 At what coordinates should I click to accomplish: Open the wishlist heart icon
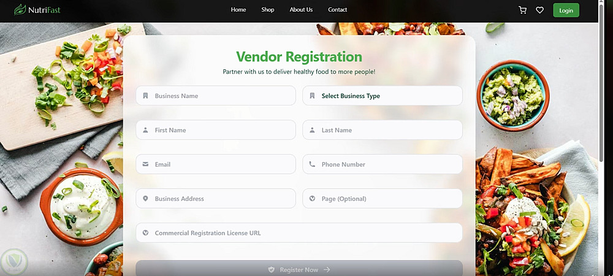539,10
